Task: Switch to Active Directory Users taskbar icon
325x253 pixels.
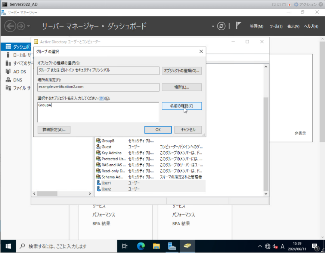Action: tap(188, 246)
